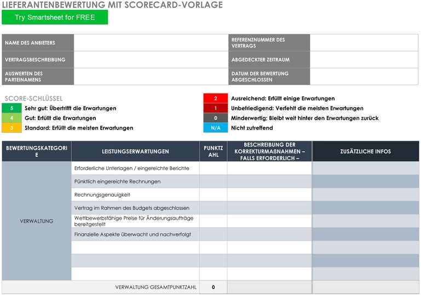Select the Auswerten des Parteinamens input cell
Screen dimensions: 421x295
[x=151, y=76]
